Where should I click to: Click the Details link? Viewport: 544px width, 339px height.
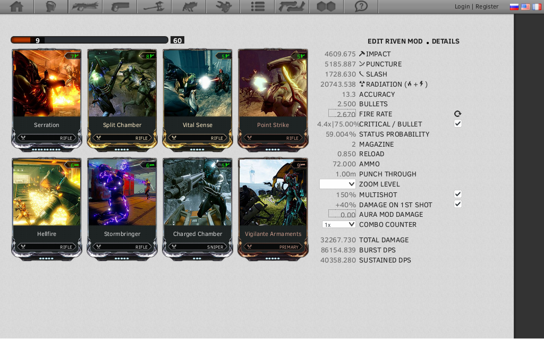446,41
